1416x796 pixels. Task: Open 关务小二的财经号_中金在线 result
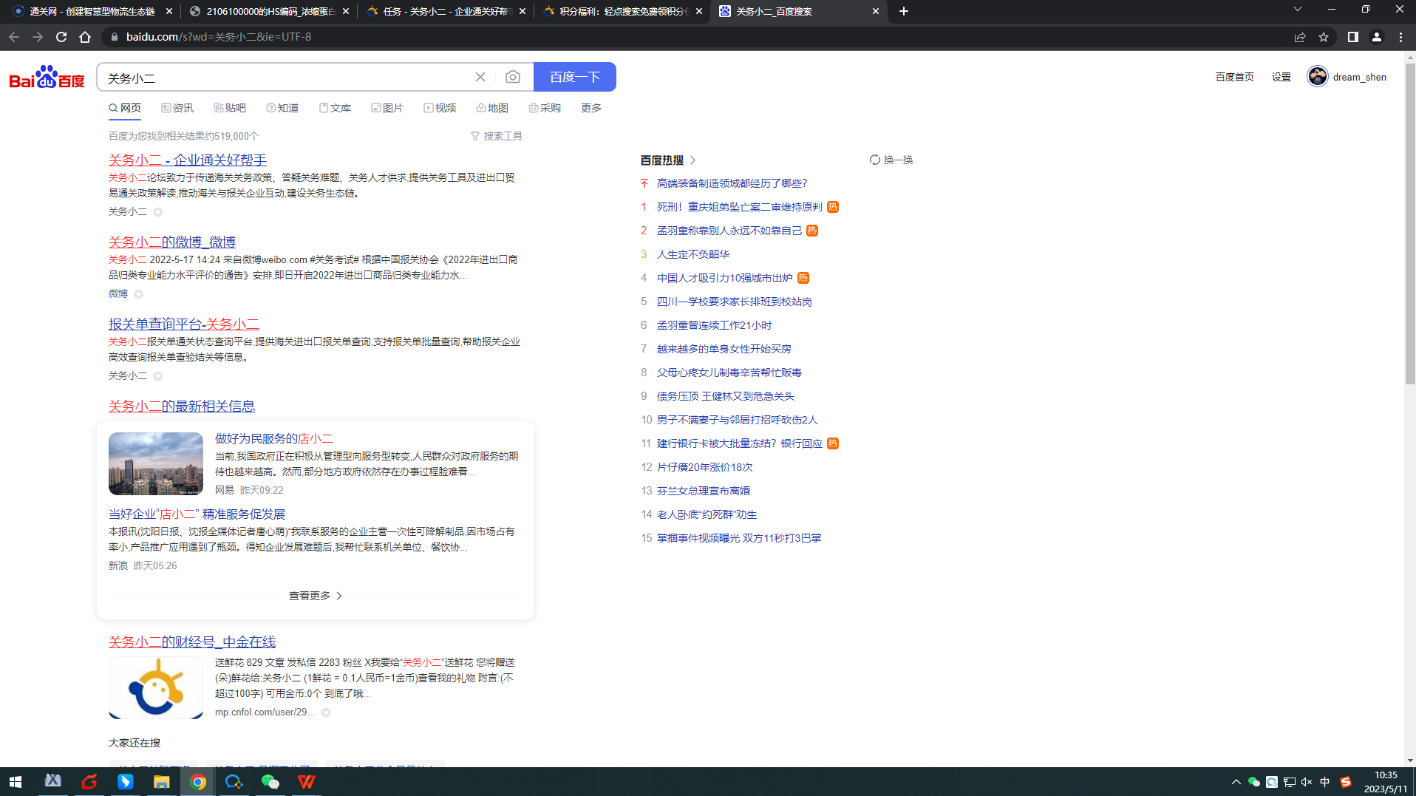[x=192, y=642]
